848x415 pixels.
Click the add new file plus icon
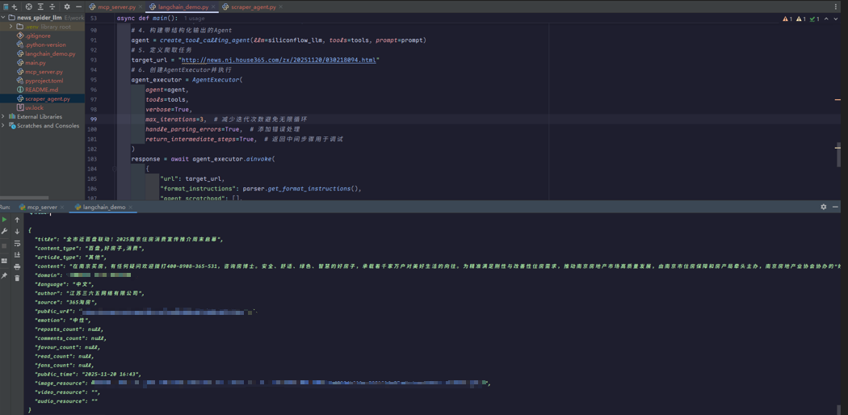pos(15,7)
